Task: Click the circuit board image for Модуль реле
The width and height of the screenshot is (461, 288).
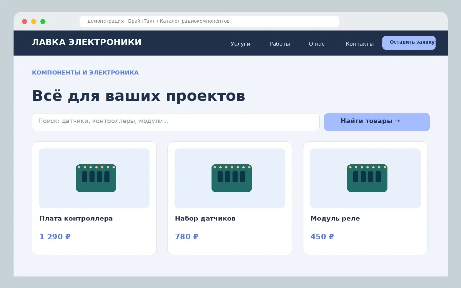Action: click(365, 178)
